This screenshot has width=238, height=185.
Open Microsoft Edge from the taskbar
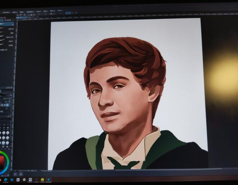tap(6, 180)
